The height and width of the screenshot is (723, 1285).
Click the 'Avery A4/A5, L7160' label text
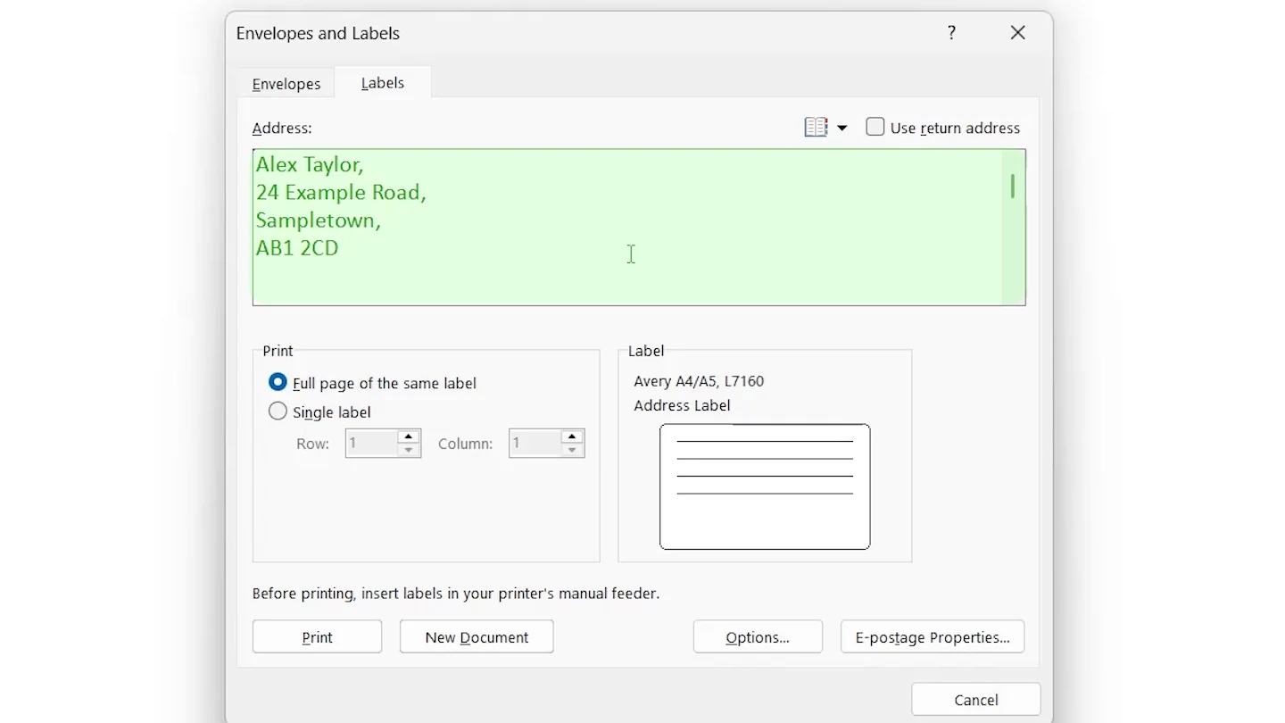tap(699, 381)
